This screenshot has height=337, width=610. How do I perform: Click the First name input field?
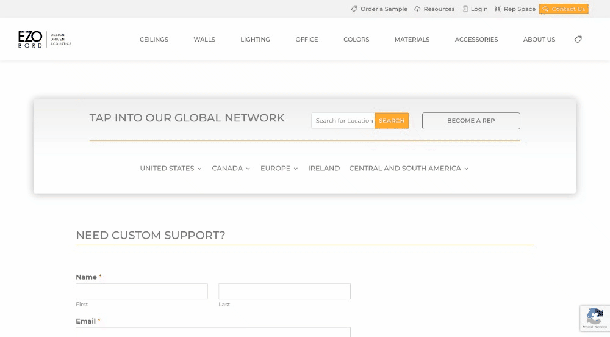pyautogui.click(x=142, y=291)
